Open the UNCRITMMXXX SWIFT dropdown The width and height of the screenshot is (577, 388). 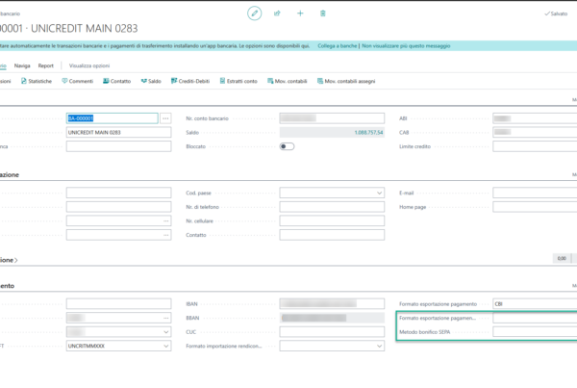tap(166, 346)
